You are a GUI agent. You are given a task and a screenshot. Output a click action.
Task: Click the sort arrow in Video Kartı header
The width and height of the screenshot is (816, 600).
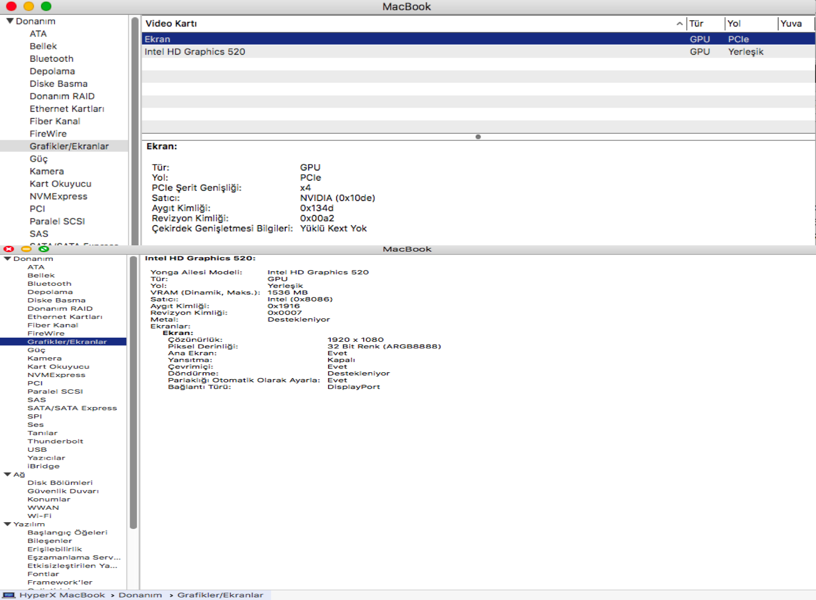pyautogui.click(x=679, y=23)
